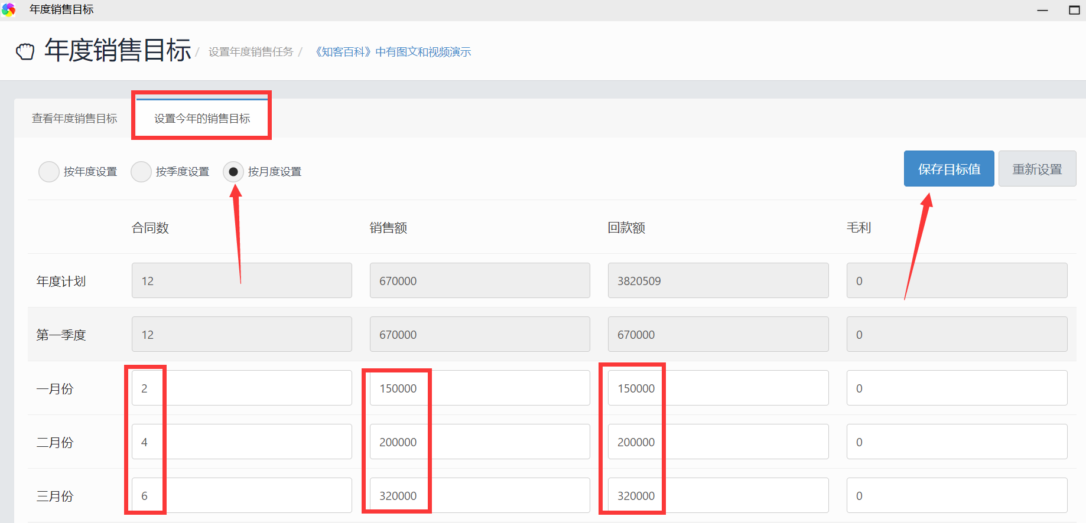Screen dimensions: 1086x523
Task: Click the 回款额 column header
Action: coord(626,228)
